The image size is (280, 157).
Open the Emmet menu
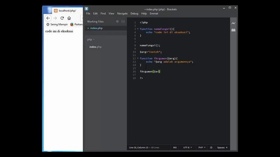pos(154,14)
